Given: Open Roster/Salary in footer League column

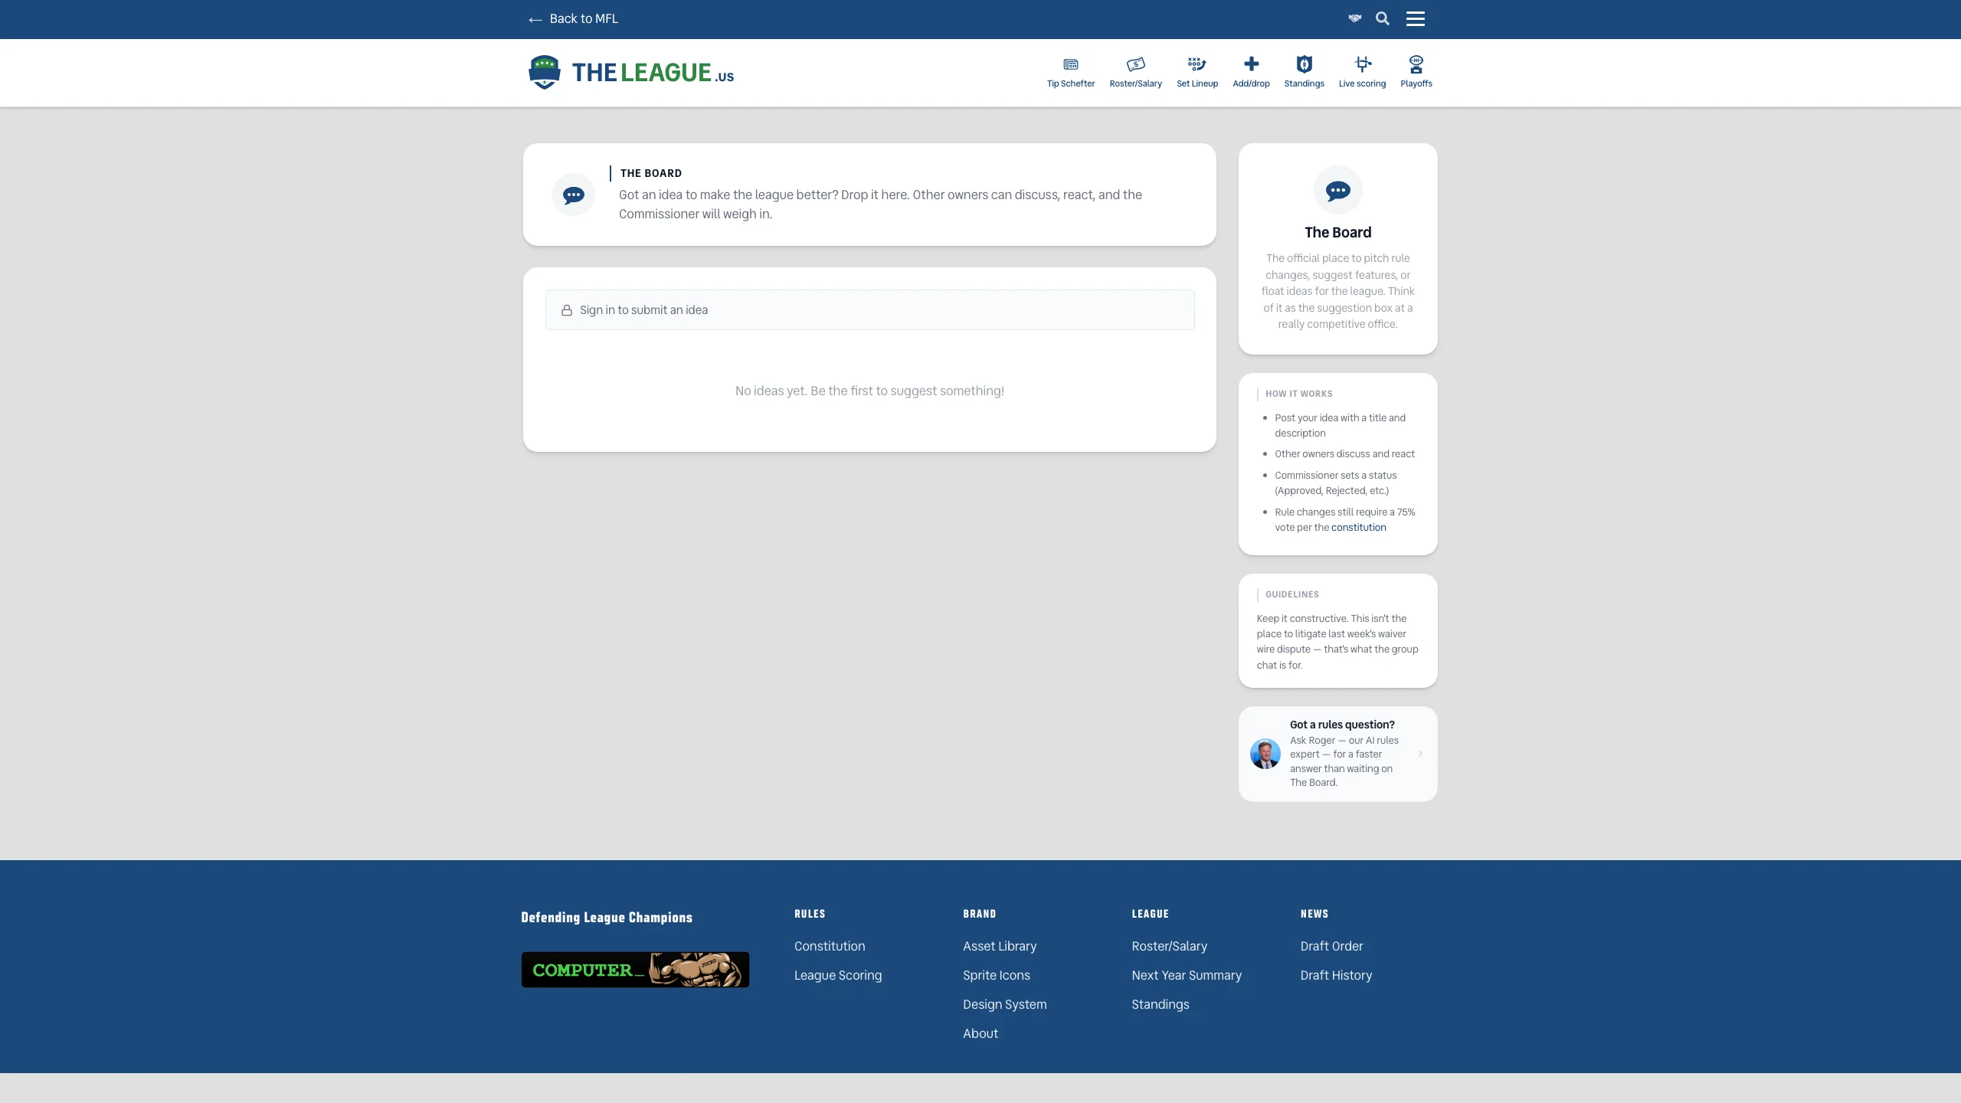Looking at the screenshot, I should (1170, 946).
